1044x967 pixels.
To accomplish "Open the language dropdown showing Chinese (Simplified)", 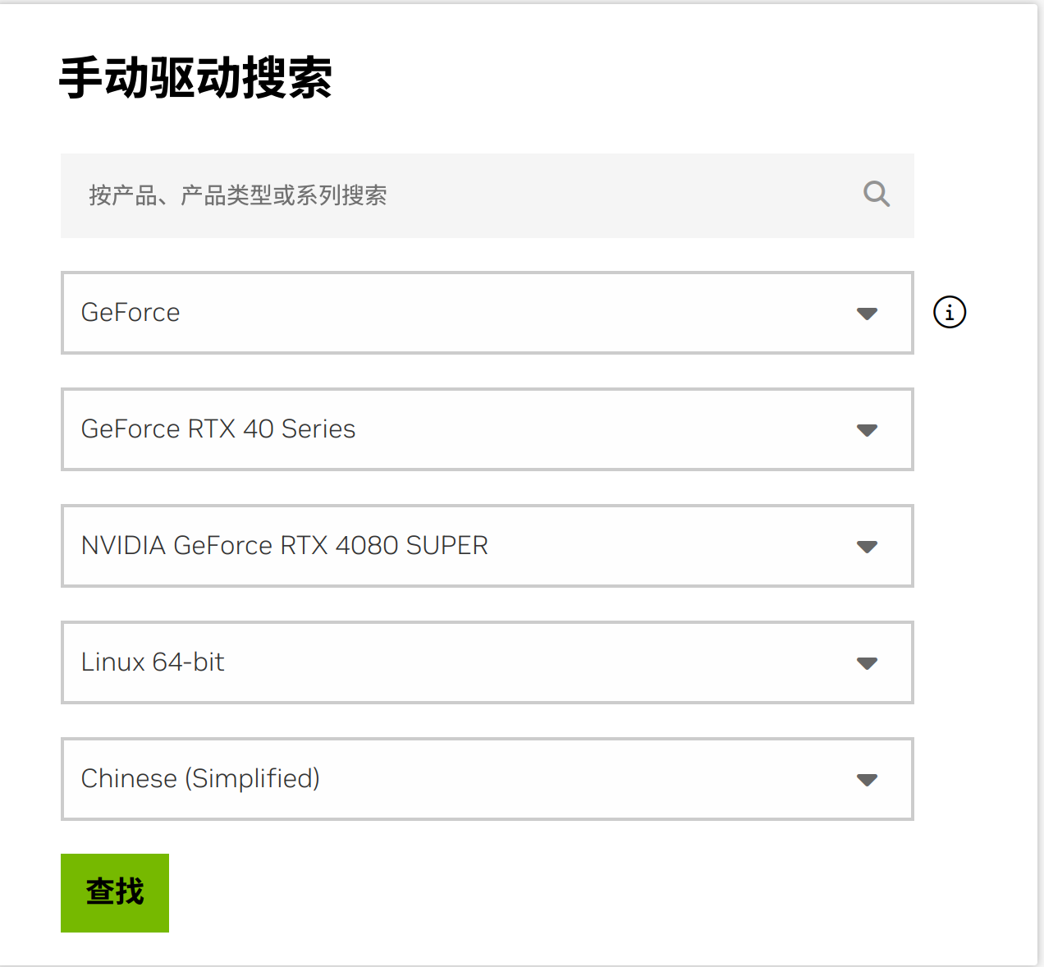I will (x=488, y=780).
